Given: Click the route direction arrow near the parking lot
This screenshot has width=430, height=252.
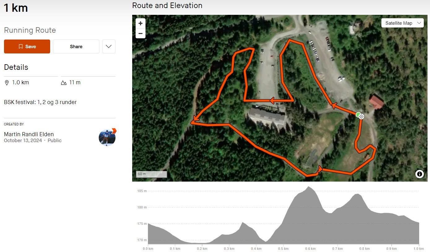Looking at the screenshot, I should 272,100.
